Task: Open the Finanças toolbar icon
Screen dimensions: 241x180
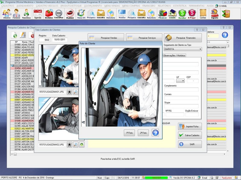Action: pos(163,13)
